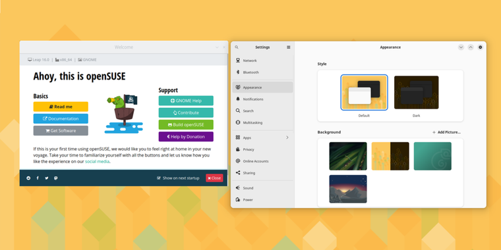The width and height of the screenshot is (501, 250).
Task: Select the Default light style
Action: click(364, 93)
